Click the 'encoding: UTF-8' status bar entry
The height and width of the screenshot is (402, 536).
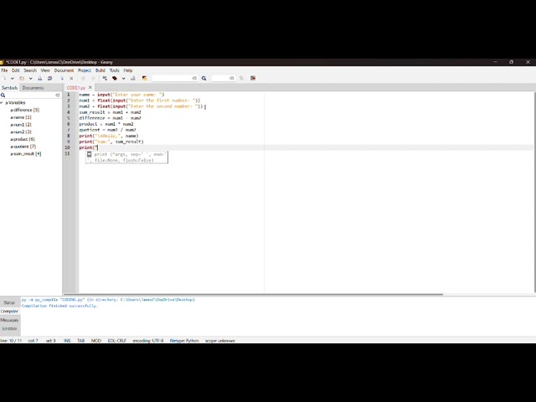coord(147,341)
